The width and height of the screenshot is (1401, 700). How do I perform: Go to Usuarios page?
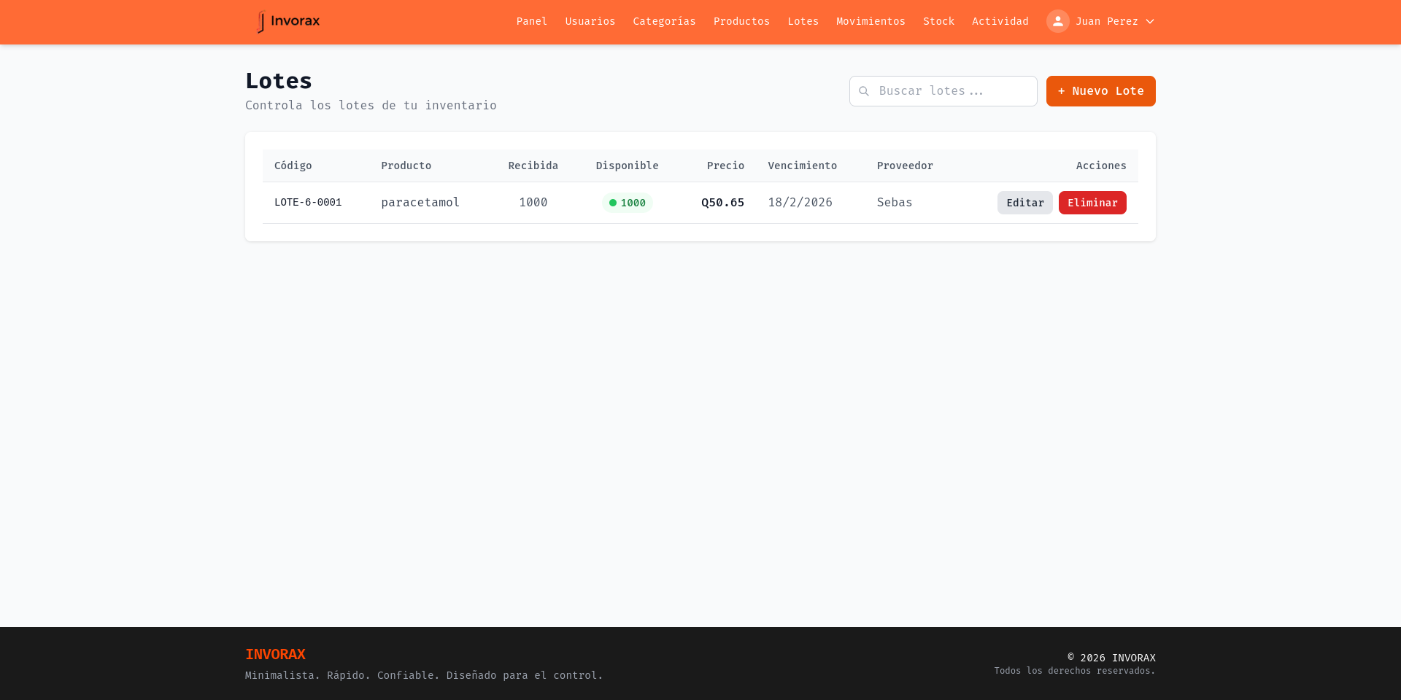click(590, 21)
